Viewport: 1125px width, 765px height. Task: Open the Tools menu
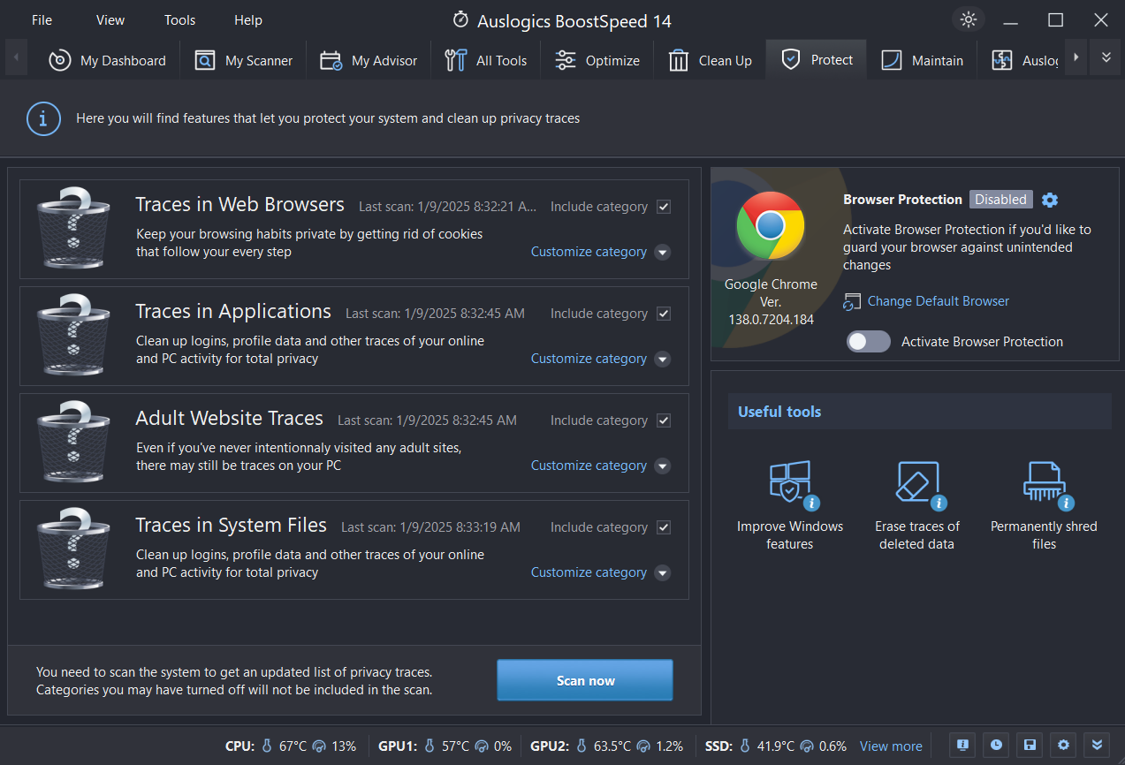(x=179, y=19)
